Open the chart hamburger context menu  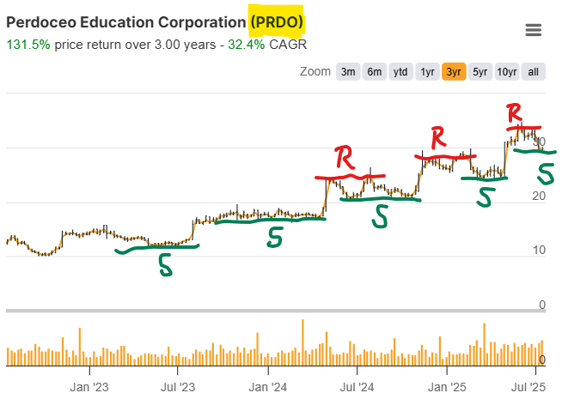pos(534,30)
